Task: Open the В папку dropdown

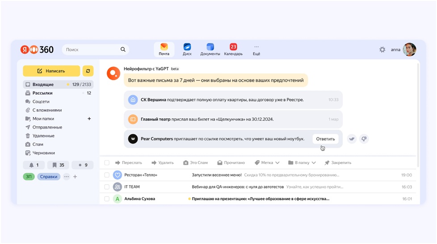Action: [x=302, y=163]
